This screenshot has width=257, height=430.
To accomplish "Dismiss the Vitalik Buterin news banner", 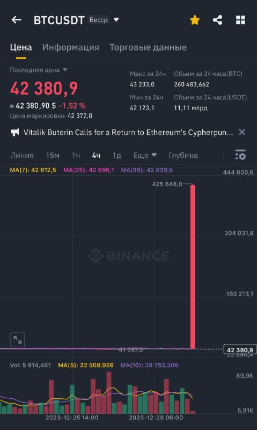I will (241, 132).
